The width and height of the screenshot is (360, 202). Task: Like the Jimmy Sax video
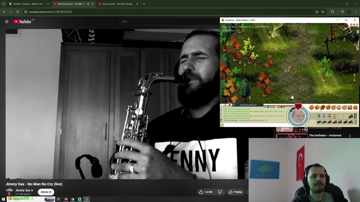(206, 192)
